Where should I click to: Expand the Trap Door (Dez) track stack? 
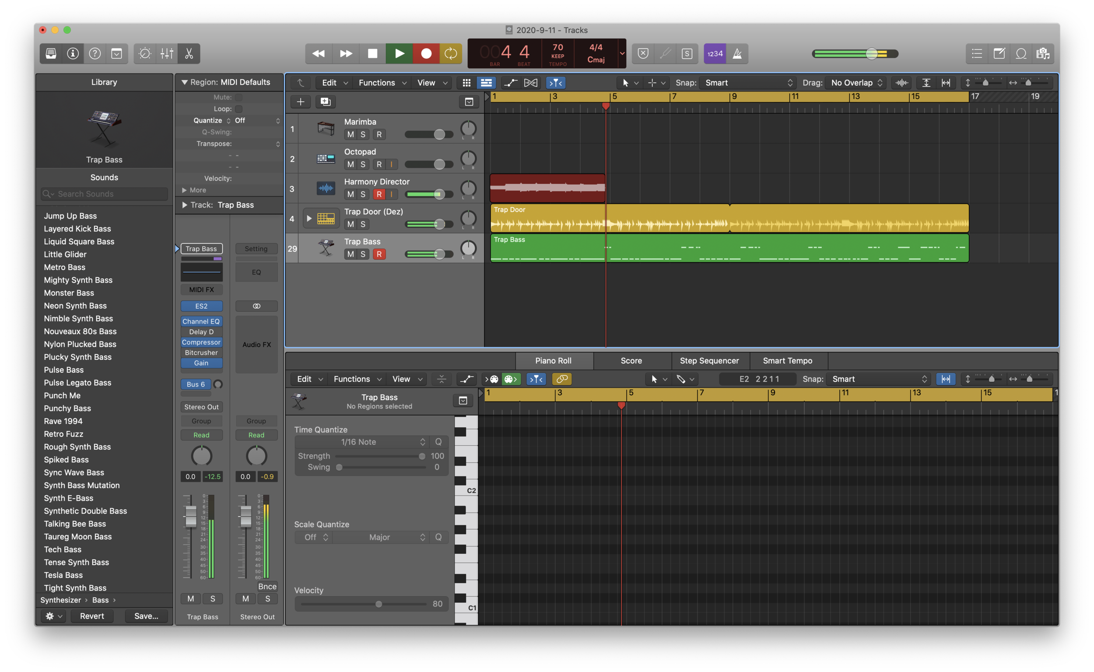[309, 218]
